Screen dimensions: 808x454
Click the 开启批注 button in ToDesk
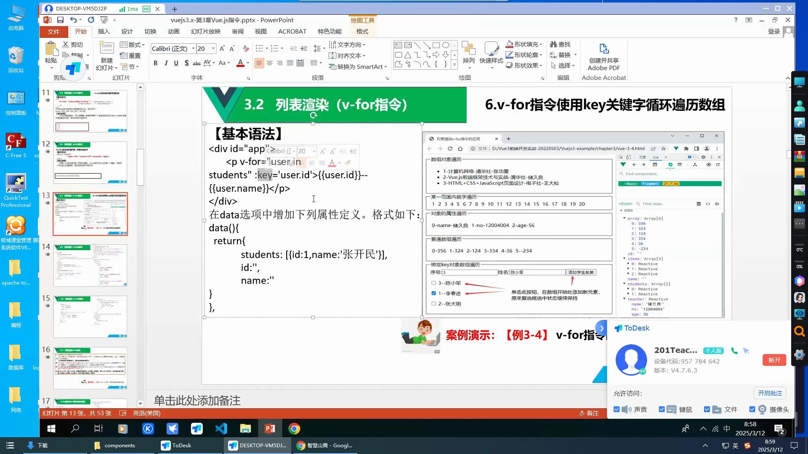point(769,393)
